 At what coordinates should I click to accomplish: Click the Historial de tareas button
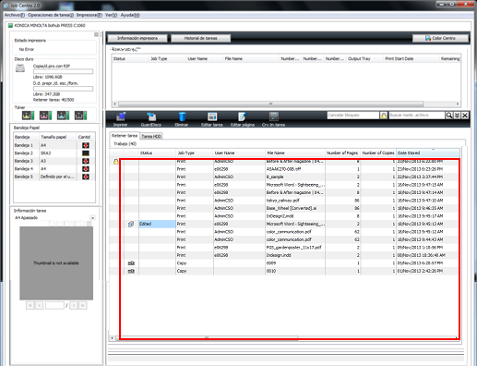pyautogui.click(x=200, y=38)
